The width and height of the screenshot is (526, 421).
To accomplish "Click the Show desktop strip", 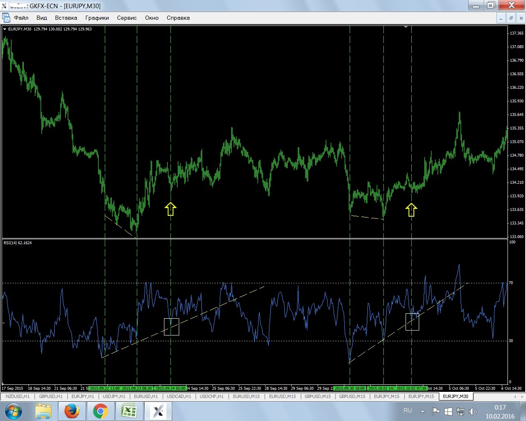I will point(523,411).
